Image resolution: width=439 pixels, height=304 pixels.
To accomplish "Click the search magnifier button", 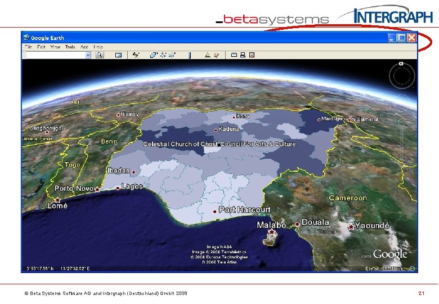I will tap(100, 55).
